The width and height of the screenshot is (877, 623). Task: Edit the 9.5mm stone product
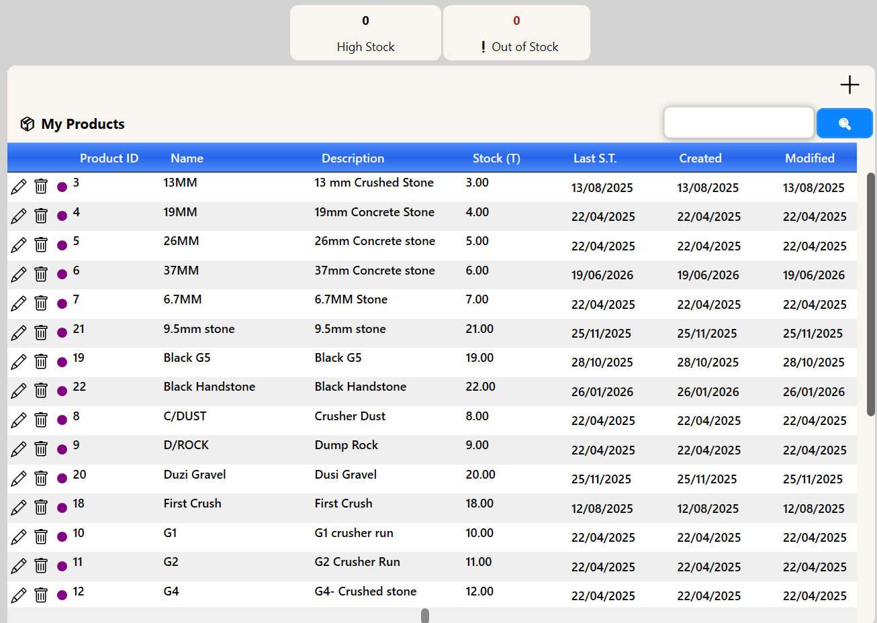click(x=19, y=332)
